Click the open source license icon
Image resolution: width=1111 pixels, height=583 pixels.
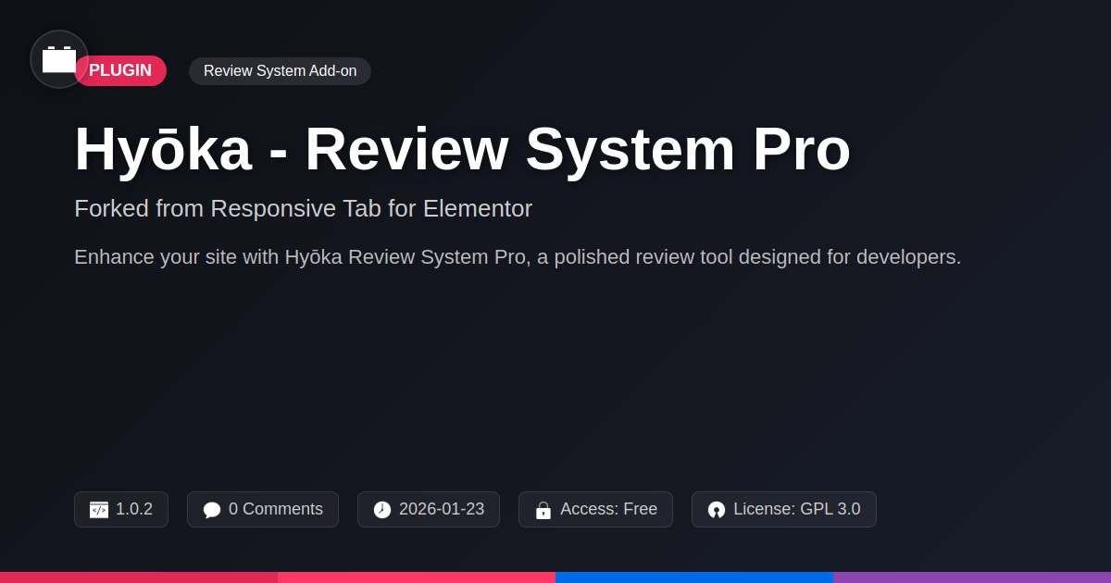pyautogui.click(x=717, y=510)
